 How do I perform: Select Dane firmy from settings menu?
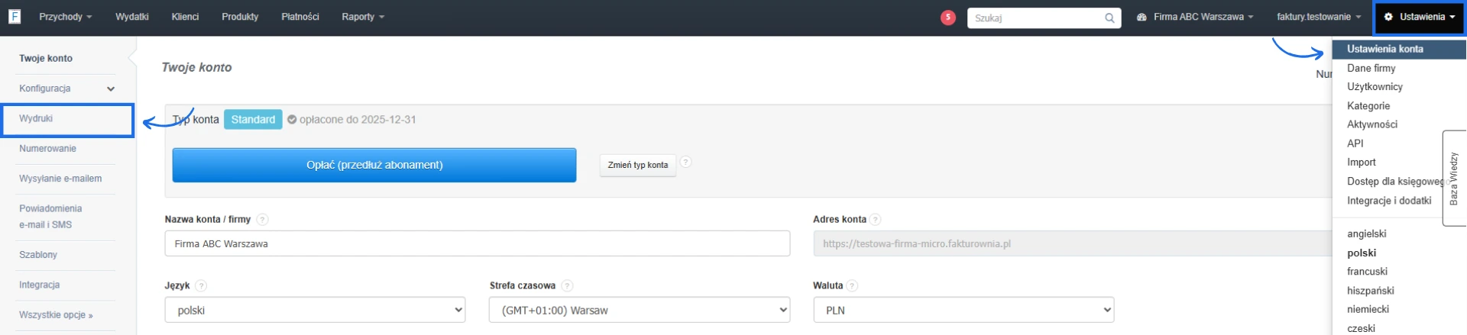click(x=1371, y=68)
